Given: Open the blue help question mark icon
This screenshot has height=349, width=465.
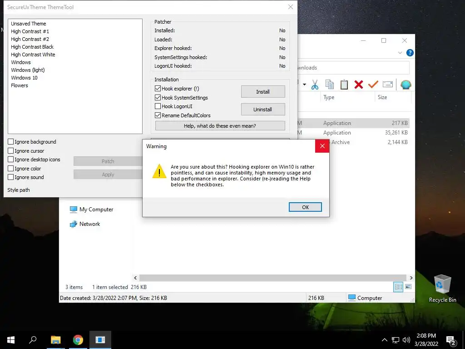Looking at the screenshot, I should tap(410, 53).
